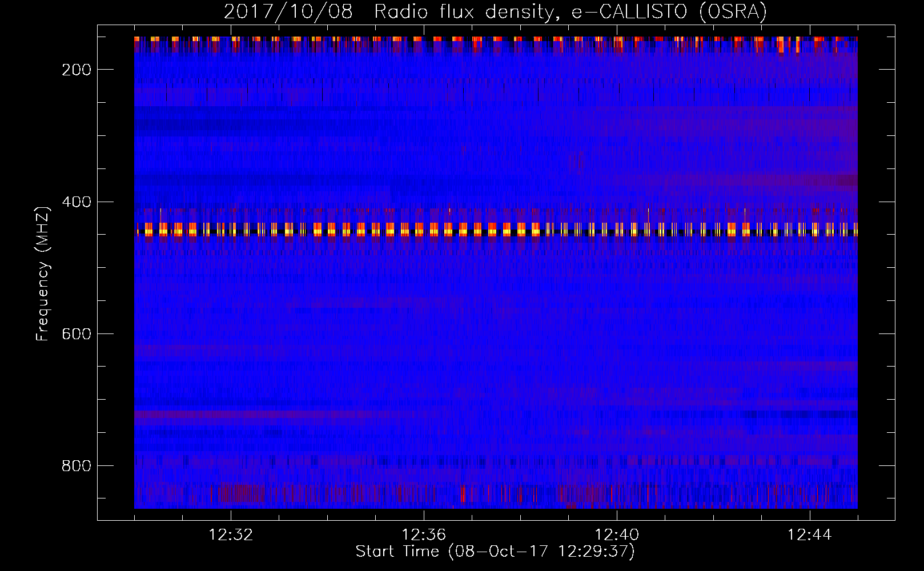Viewport: 924px width, 571px height.
Task: Click the 200 frequency tick label
Action: pyautogui.click(x=76, y=70)
